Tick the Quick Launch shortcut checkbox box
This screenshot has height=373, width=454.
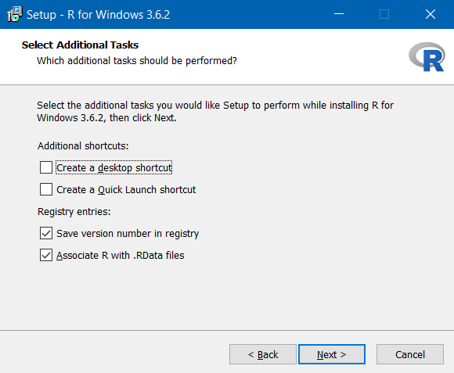tap(46, 189)
